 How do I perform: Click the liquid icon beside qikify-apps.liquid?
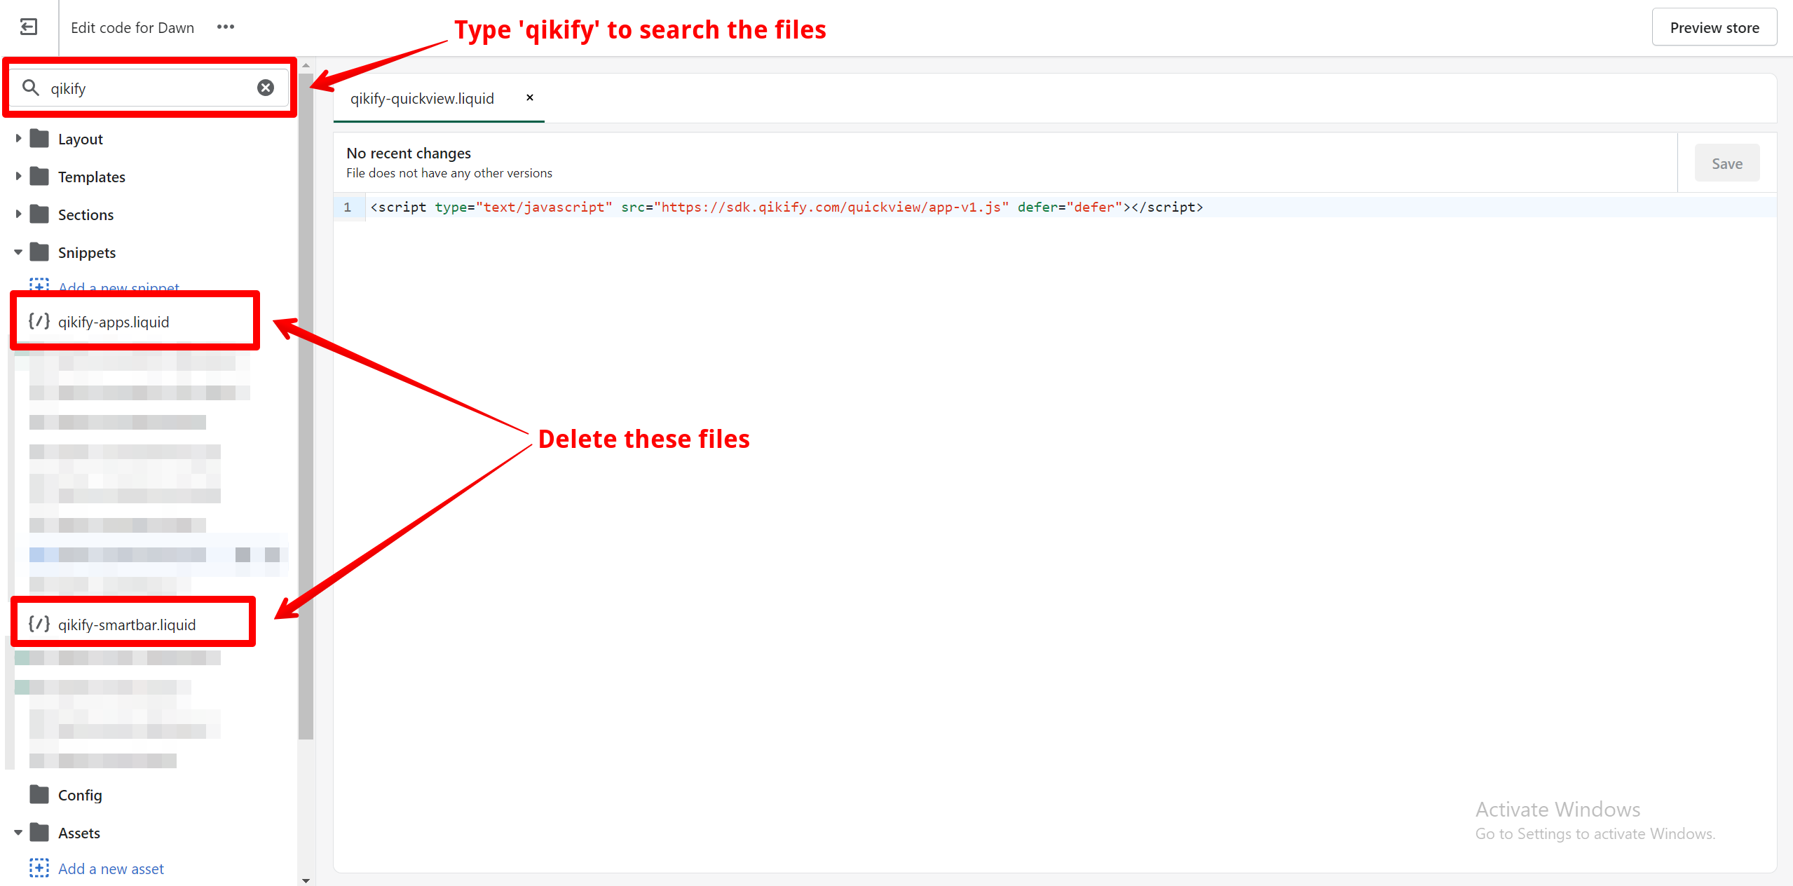(x=39, y=321)
